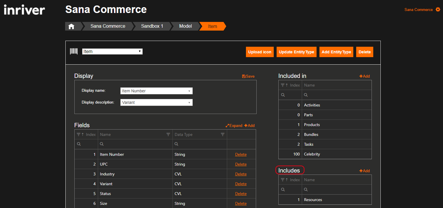Click the Fields Data Type search box

(x=200, y=144)
